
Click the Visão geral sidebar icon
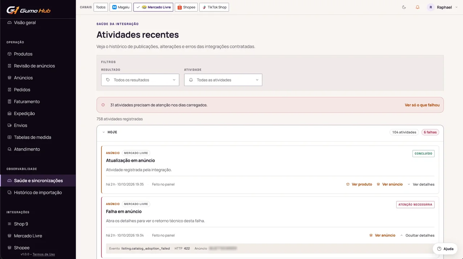9,22
